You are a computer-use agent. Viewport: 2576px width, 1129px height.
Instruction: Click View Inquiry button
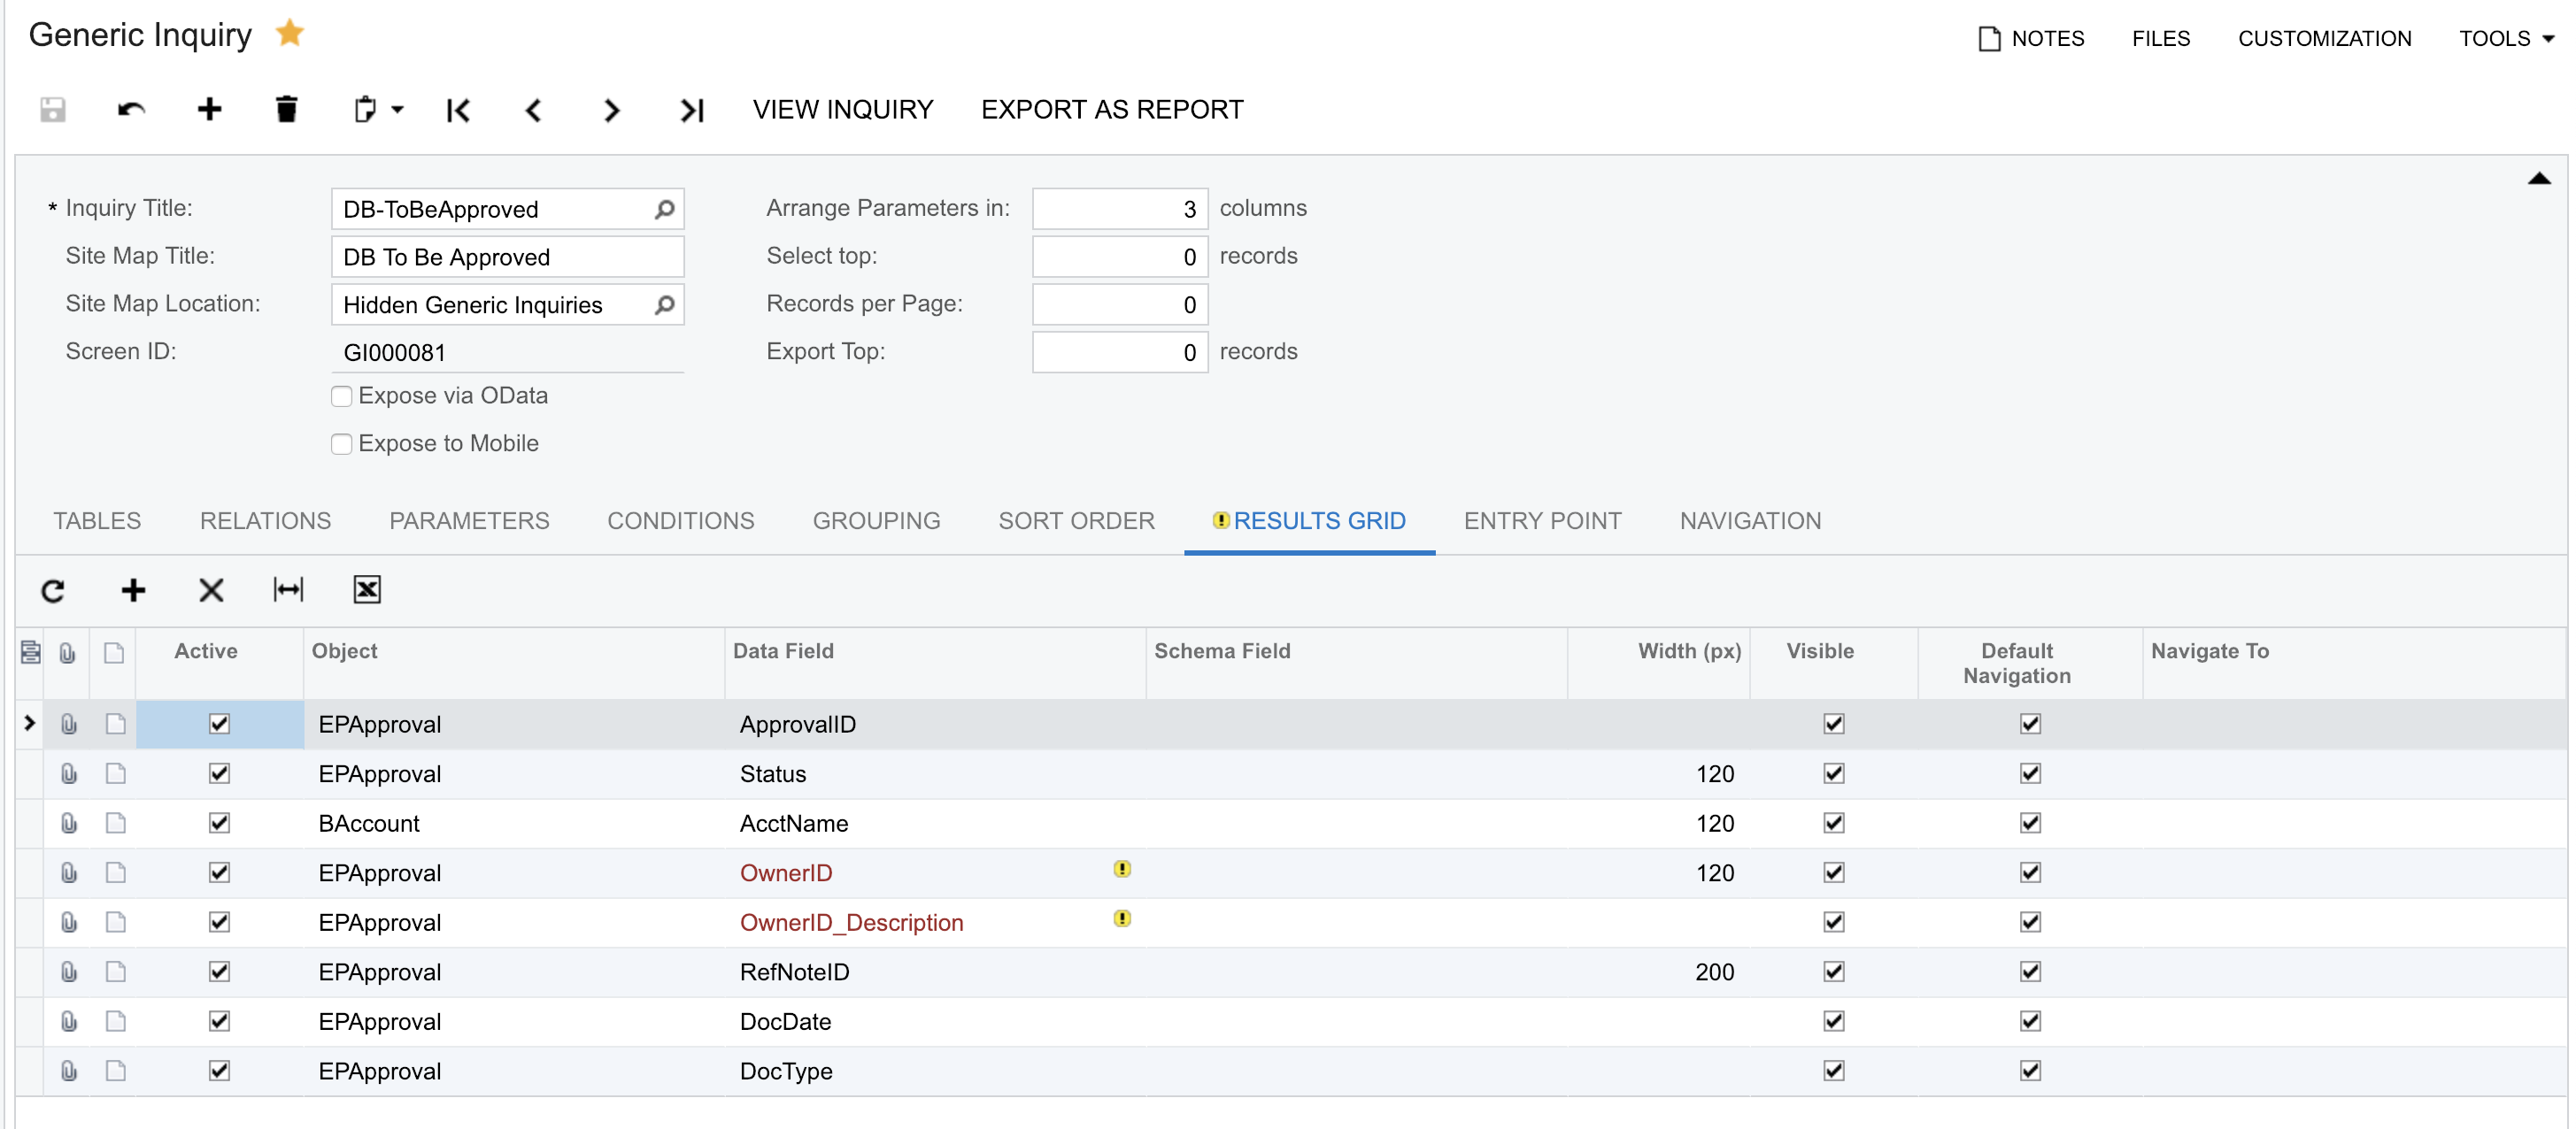pos(842,109)
